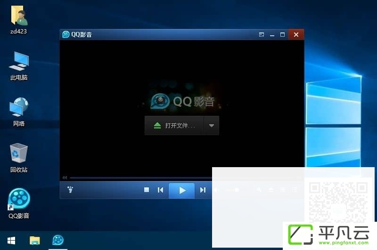The height and width of the screenshot is (250, 377).
Task: Open the title bar main menu icon
Action: [262, 35]
